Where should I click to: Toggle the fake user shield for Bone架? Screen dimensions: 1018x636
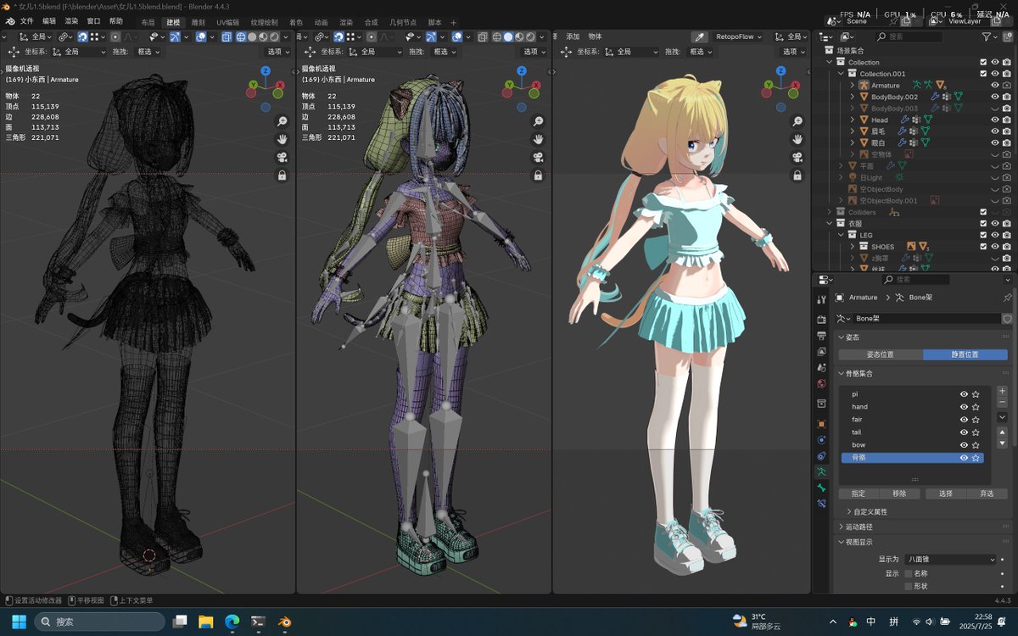1007,319
